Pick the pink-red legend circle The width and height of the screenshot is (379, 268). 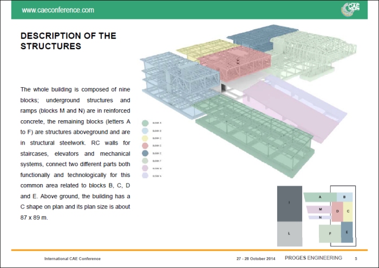(x=145, y=146)
